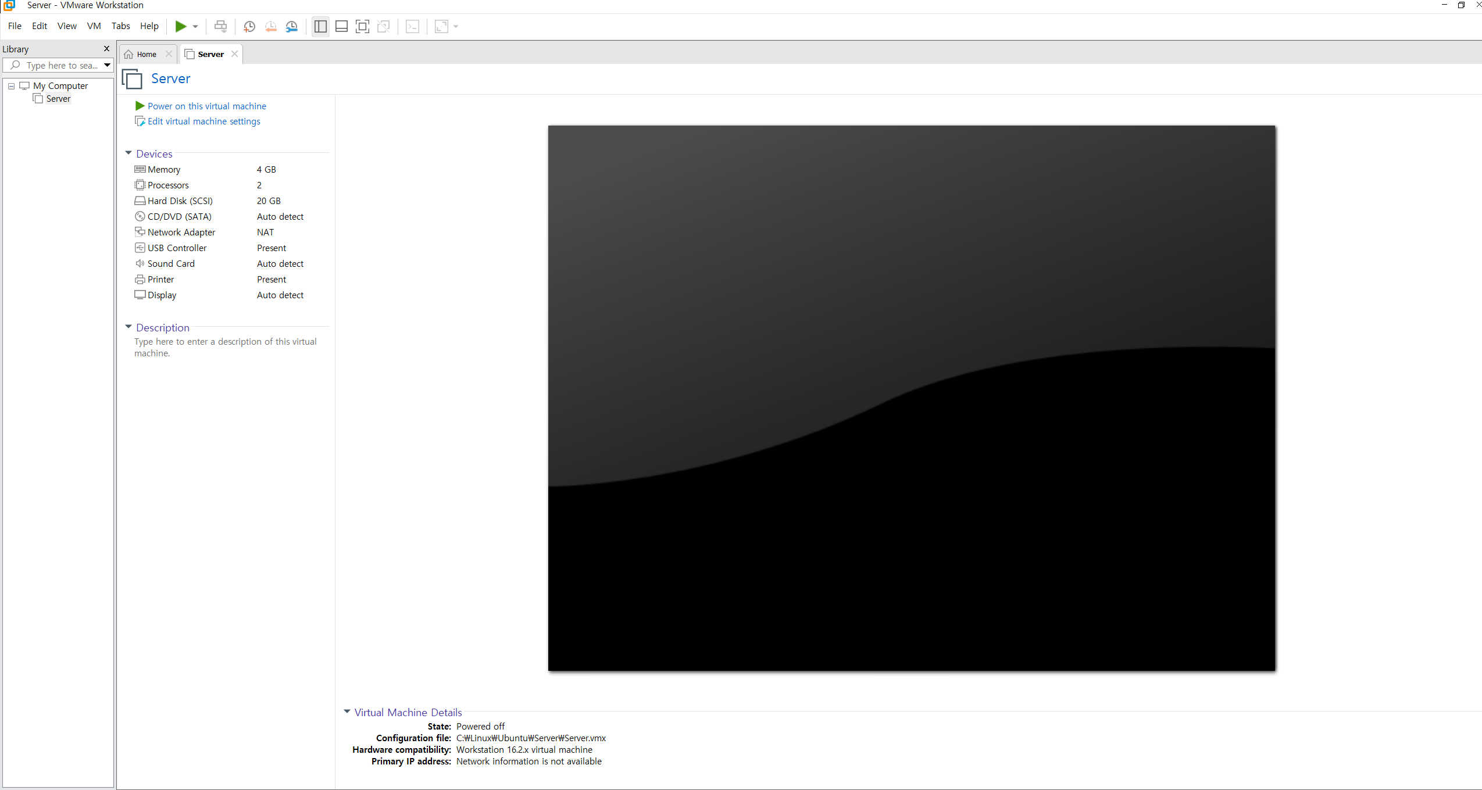This screenshot has width=1482, height=790.
Task: Click the Memory device icon
Action: tap(140, 169)
